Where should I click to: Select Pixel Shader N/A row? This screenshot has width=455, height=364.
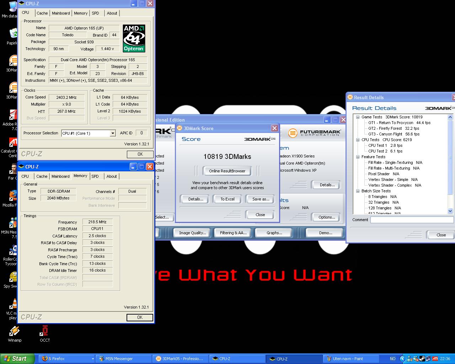(x=384, y=174)
